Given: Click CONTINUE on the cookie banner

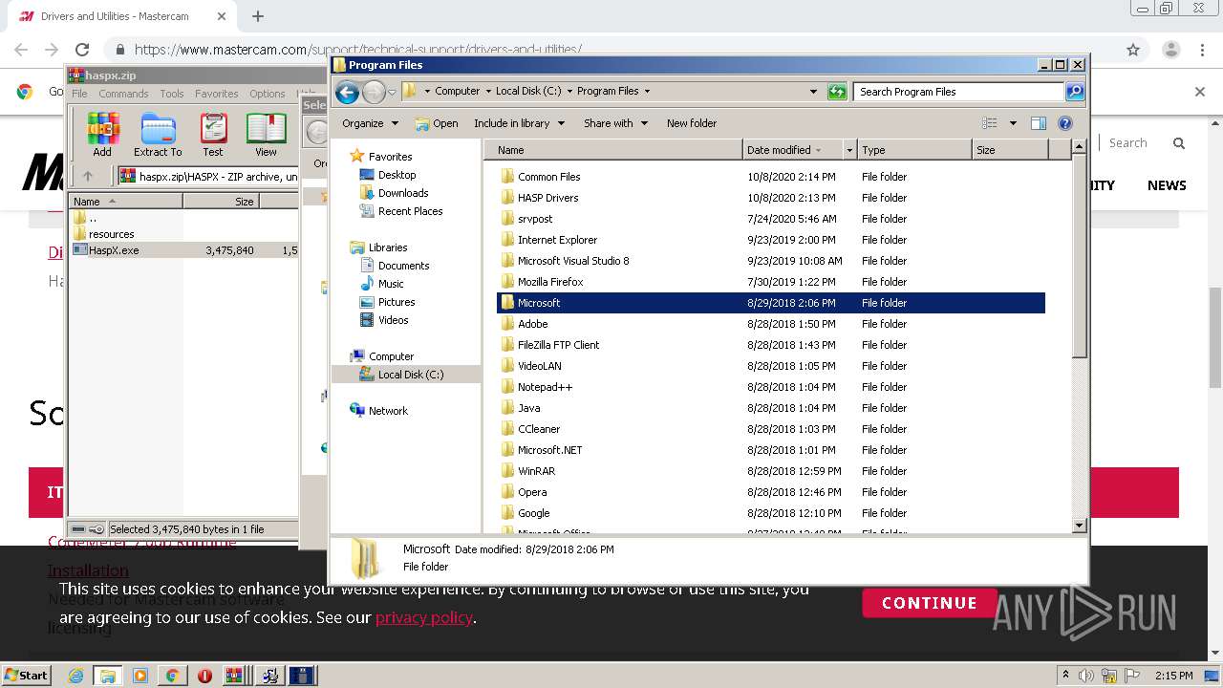Looking at the screenshot, I should click(x=929, y=603).
